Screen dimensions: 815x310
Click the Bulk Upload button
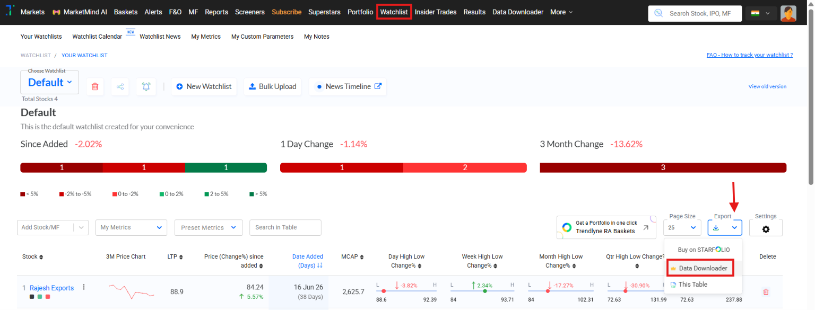coord(273,86)
